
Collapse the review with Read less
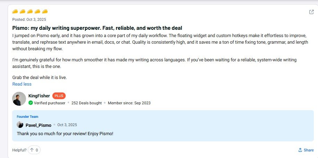coord(22,84)
